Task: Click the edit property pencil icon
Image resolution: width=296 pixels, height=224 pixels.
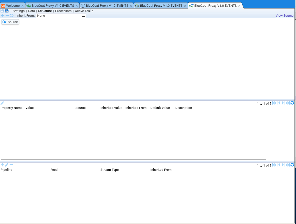Action: tap(2, 103)
